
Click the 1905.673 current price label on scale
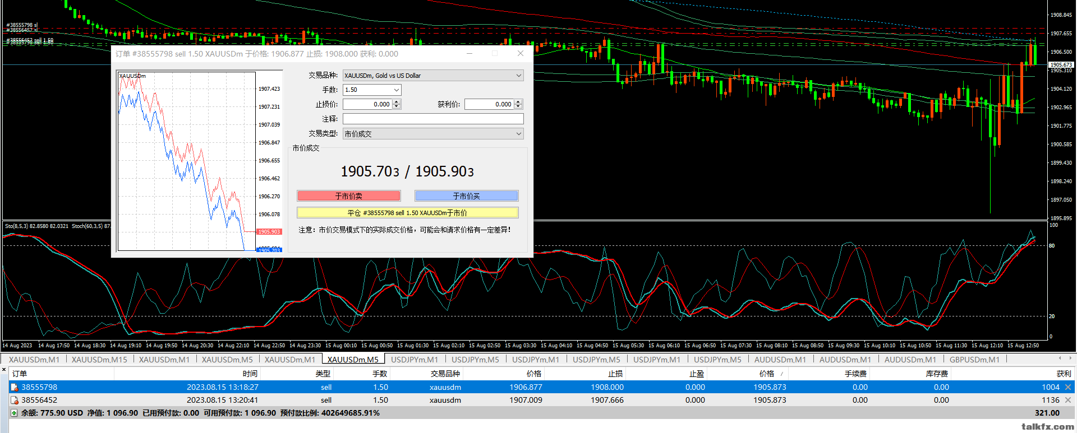[1061, 65]
